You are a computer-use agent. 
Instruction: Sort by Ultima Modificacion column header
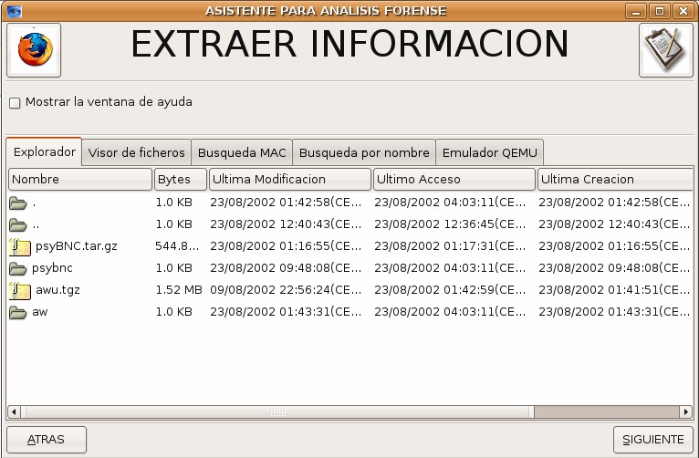289,180
